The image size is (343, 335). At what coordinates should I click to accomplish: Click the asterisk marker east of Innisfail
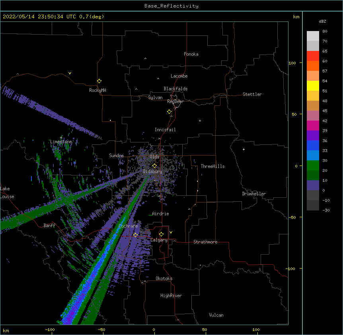coord(200,121)
